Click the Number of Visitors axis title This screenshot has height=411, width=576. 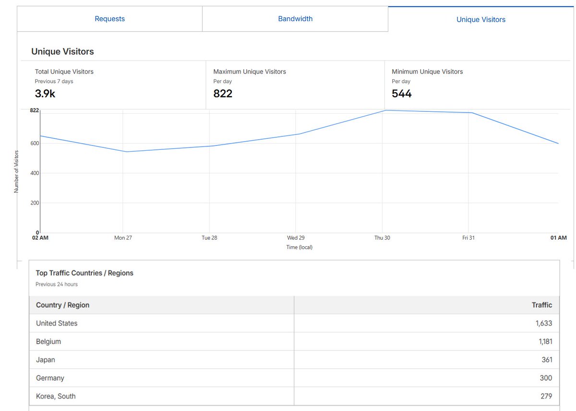16,171
